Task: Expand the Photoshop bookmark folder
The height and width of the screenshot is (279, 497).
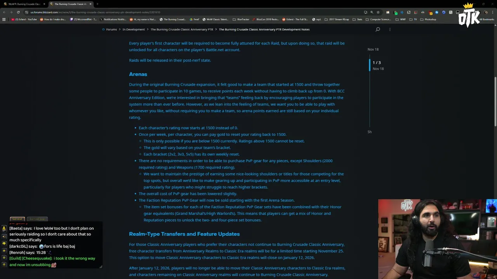Action: pyautogui.click(x=428, y=19)
